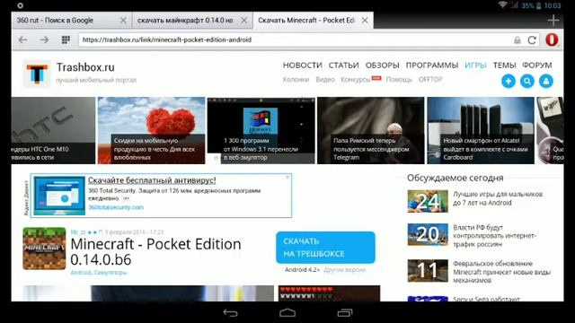Click the Trashbox.ru logo icon
575x323 pixels.
37,74
